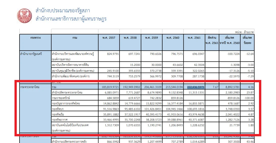Click the proportion value 7.67

[215, 87]
